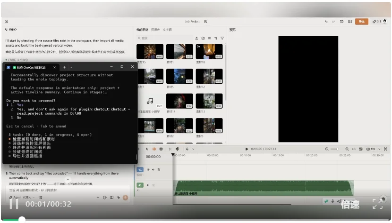
Task: Open the filter funnel in the media panel
Action: tap(222, 38)
